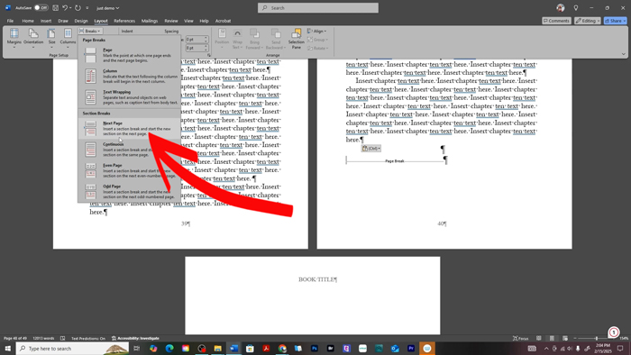631x355 pixels.
Task: Open the Editing mode dropdown
Action: pos(588,21)
